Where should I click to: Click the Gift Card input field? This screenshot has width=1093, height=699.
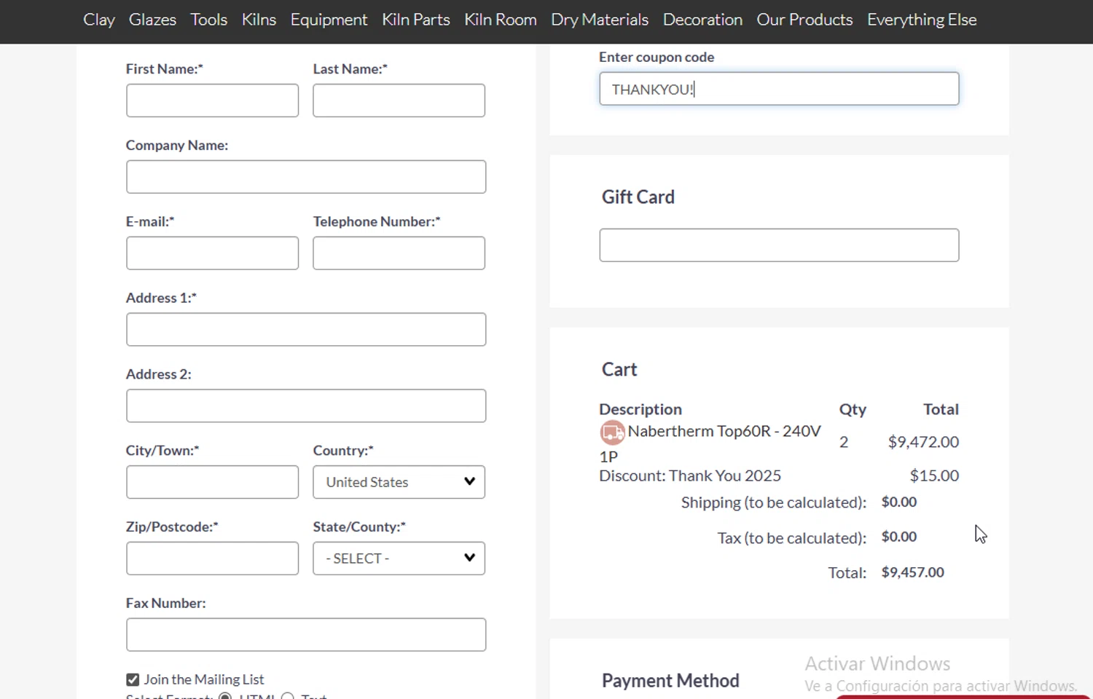pos(779,245)
